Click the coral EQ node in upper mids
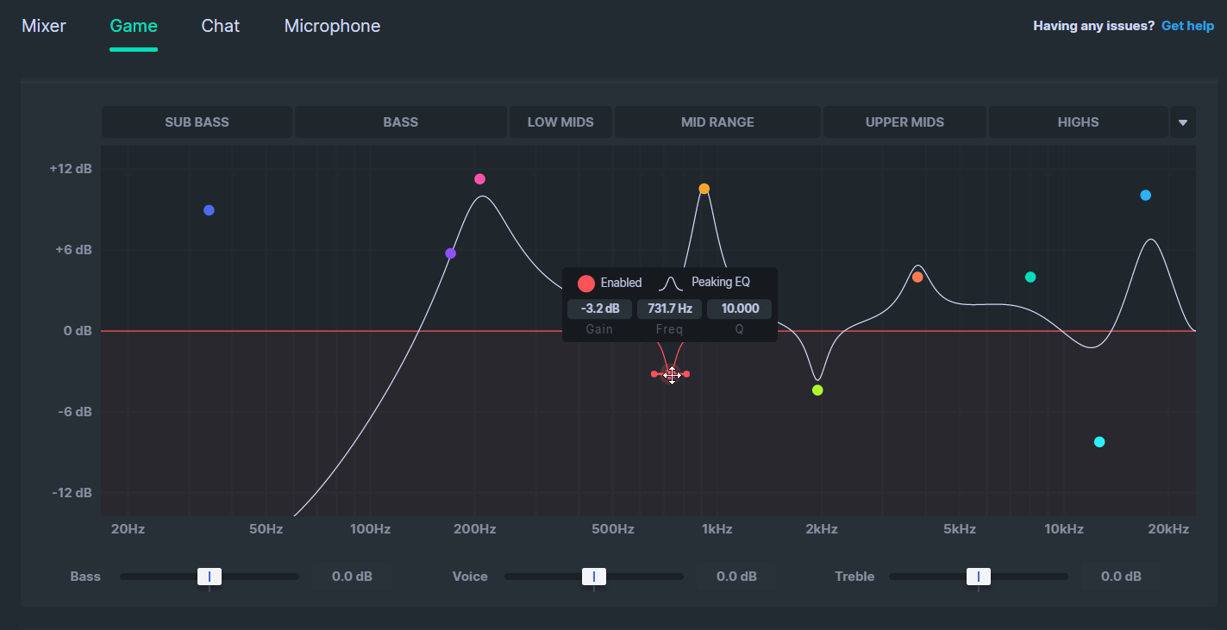 917,277
